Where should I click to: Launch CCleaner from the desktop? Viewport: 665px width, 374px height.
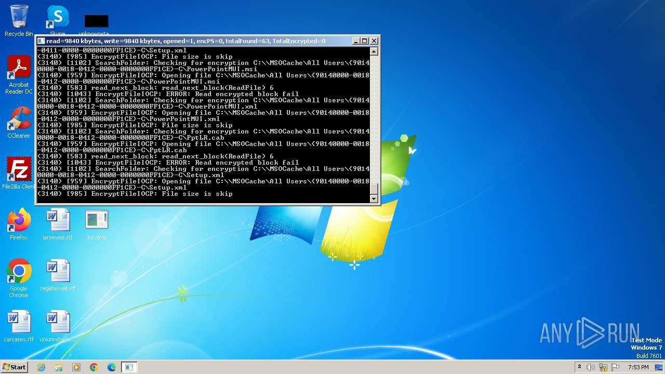coord(19,123)
